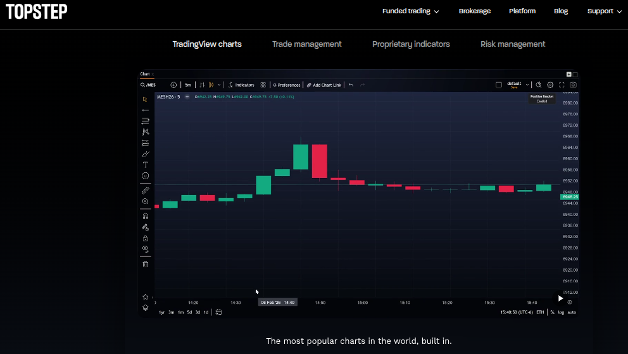Toggle the ETH session selector
628x354 pixels.
(540, 312)
